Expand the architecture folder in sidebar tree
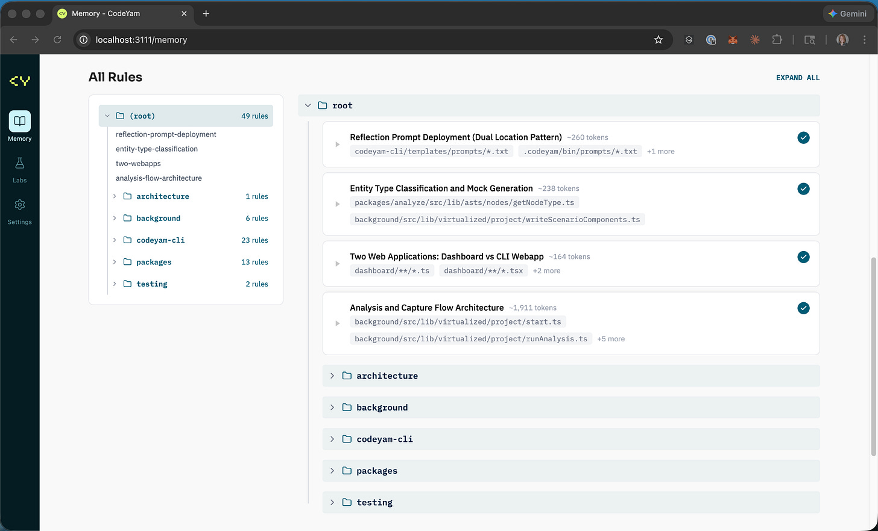The height and width of the screenshot is (531, 878). [115, 196]
